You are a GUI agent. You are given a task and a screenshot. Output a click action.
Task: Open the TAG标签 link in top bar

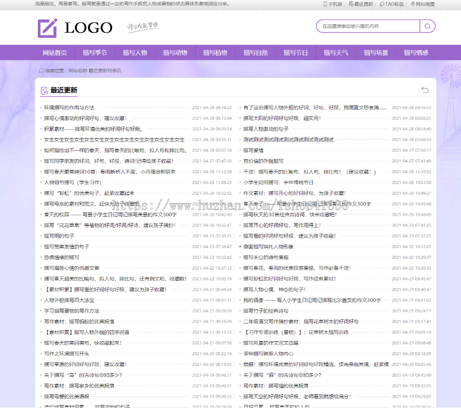point(392,4)
